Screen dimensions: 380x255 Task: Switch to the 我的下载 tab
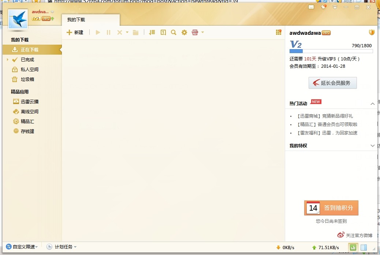point(91,20)
